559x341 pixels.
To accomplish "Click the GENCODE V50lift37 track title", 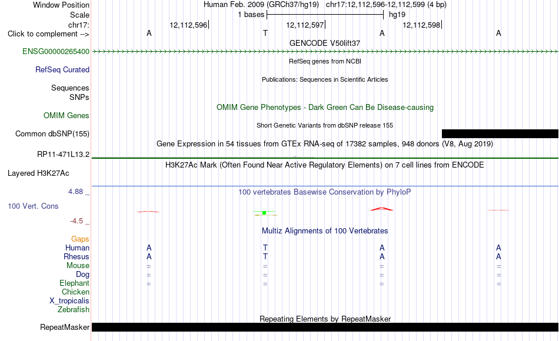I will [x=325, y=43].
